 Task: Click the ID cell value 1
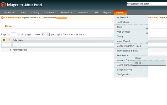click(10, 50)
